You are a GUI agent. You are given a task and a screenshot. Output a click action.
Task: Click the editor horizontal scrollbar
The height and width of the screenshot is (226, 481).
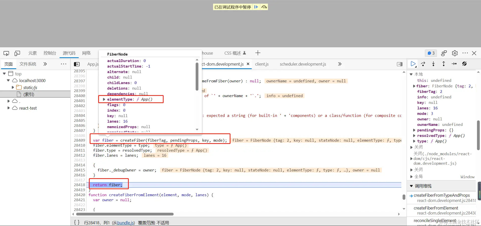125,214
